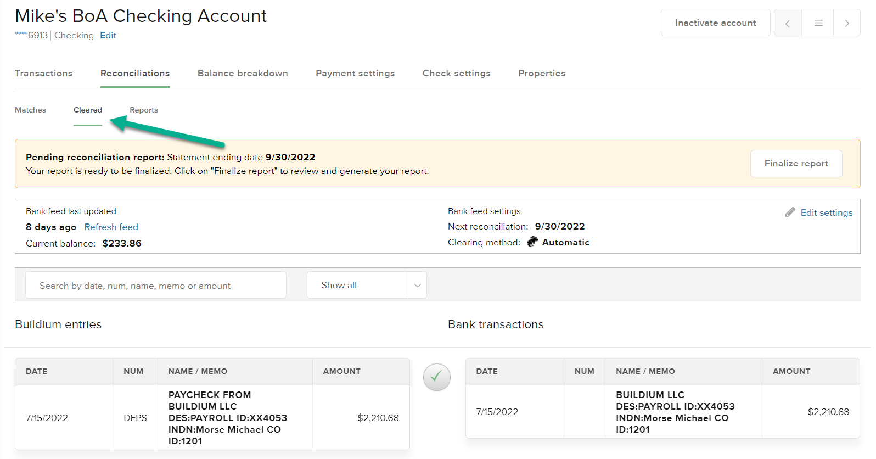876x459 pixels.
Task: Select the Cleared sub-tab
Action: [88, 110]
